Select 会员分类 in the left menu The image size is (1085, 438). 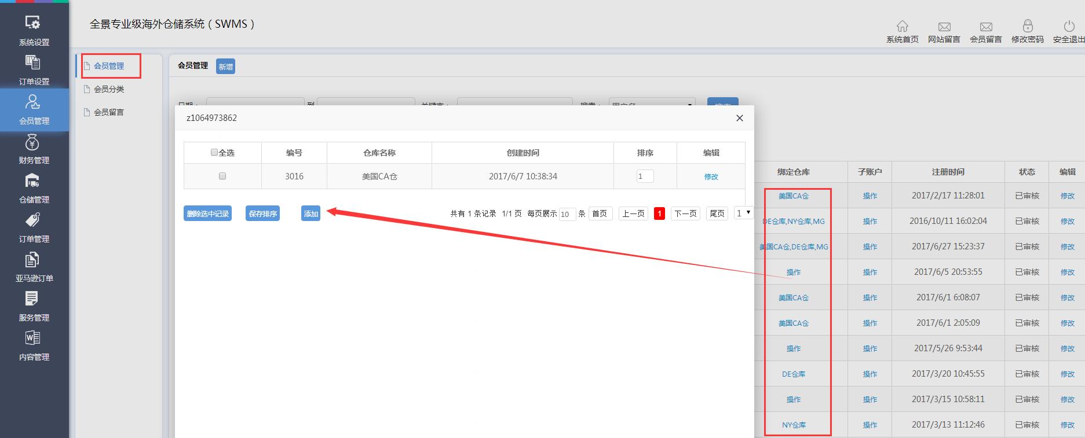(109, 89)
